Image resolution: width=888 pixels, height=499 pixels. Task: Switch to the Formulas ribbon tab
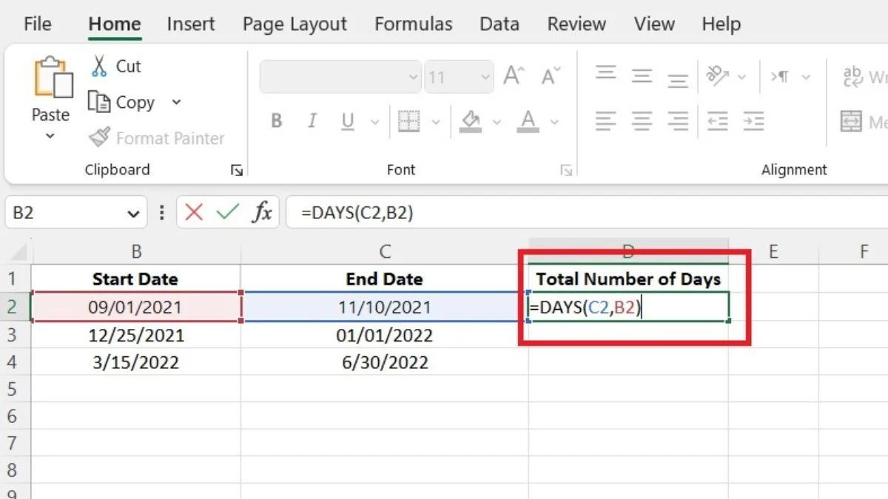413,24
